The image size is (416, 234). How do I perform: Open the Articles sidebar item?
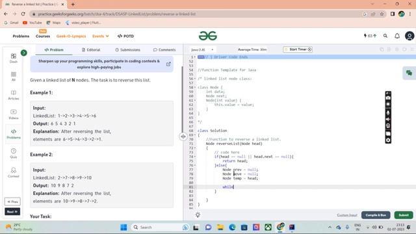[x=13, y=95]
